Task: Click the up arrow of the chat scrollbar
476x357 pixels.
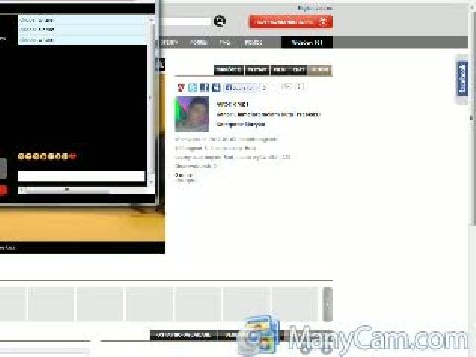Action: pos(151,20)
